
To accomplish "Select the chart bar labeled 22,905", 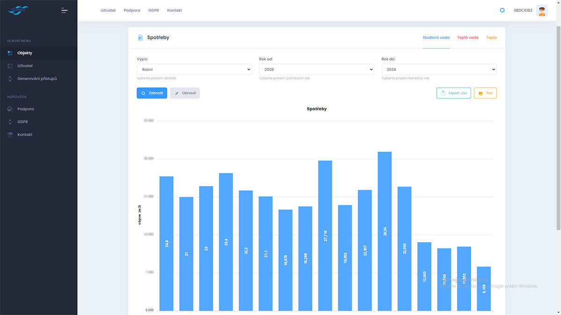I will [x=404, y=249].
